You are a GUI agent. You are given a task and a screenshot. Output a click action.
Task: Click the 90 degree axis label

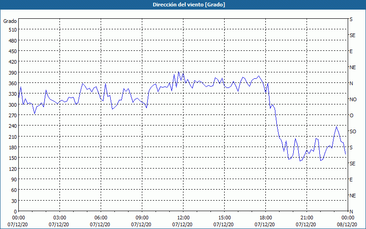[14, 180]
